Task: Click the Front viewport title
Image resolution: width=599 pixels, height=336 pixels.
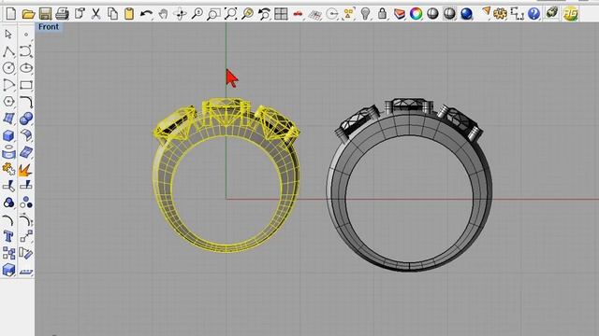Action: [x=49, y=27]
